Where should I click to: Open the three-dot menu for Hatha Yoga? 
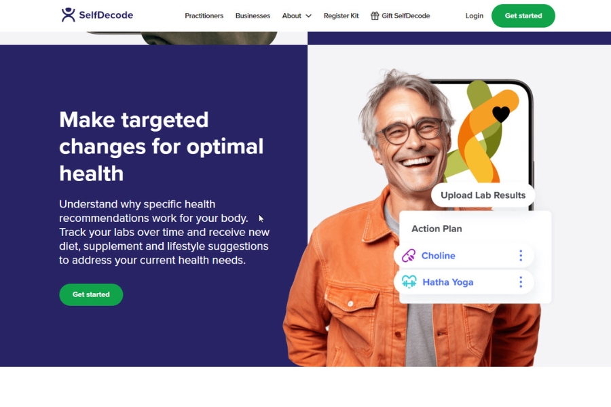pos(521,282)
